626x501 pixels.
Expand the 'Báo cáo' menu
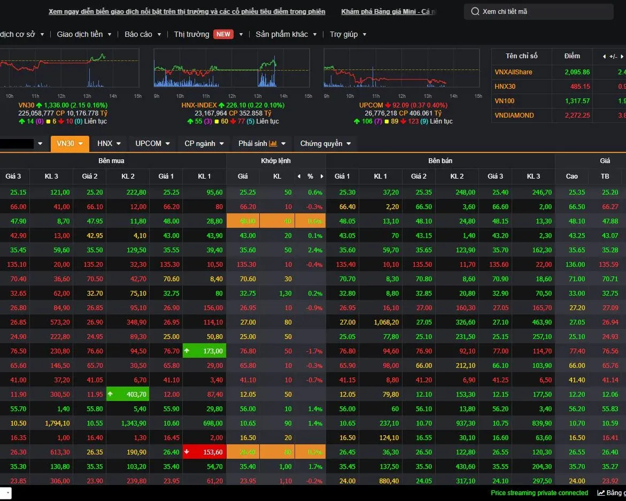(143, 34)
